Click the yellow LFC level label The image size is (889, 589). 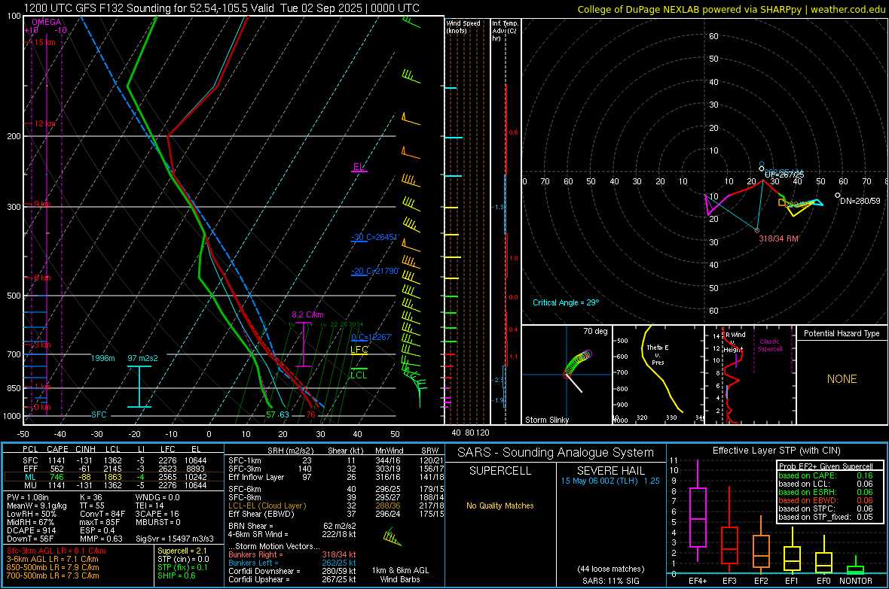[359, 350]
